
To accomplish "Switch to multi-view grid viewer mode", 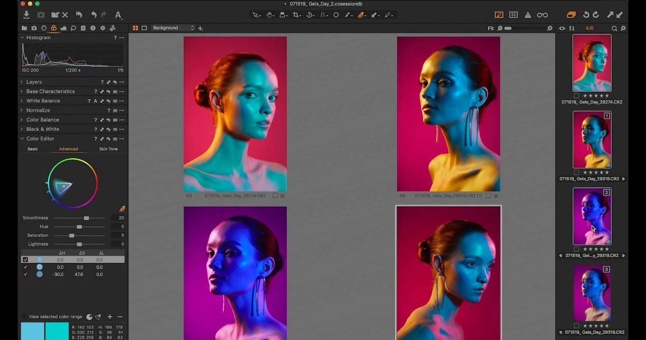I will point(135,28).
